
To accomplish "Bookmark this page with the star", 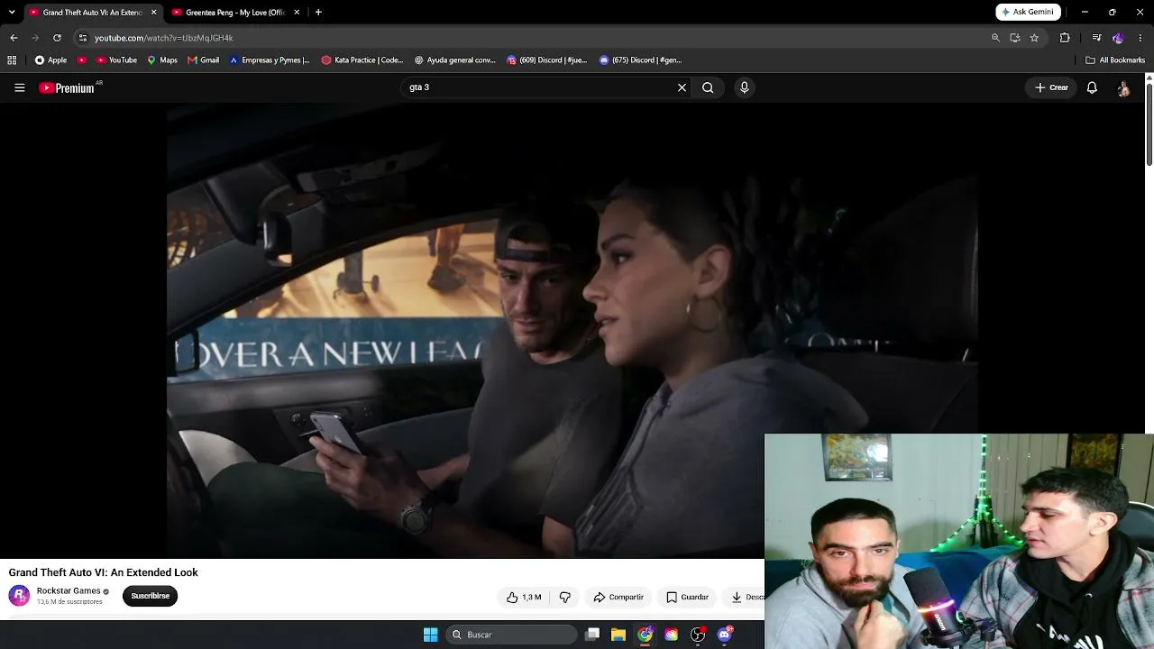I will [x=1034, y=38].
